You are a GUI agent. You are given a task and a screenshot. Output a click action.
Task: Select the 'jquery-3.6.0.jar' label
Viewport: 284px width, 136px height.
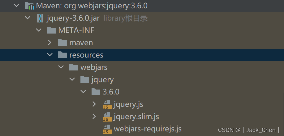[x=73, y=18]
